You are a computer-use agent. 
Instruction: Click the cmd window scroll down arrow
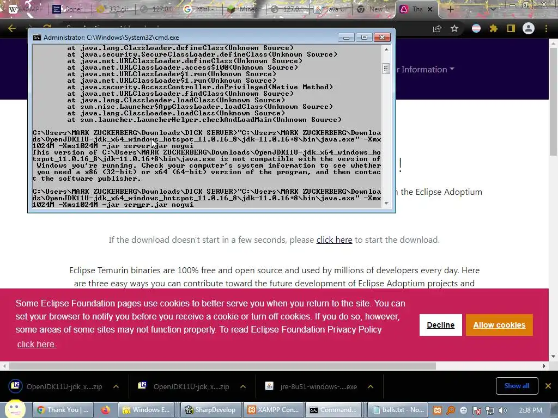tap(386, 204)
